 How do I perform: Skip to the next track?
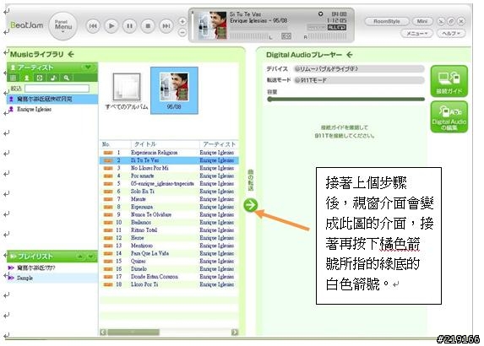(x=166, y=26)
